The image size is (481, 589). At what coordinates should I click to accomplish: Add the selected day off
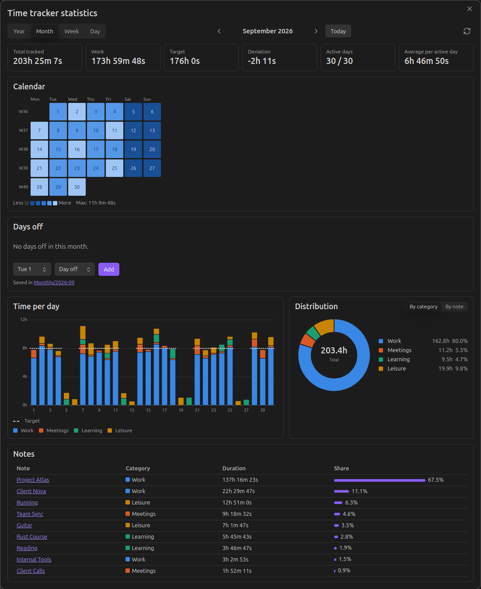(x=109, y=269)
